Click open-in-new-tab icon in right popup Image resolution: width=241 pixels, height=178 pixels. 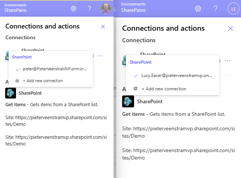click(x=136, y=88)
